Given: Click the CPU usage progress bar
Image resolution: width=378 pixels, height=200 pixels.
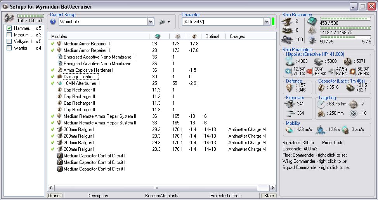Looking at the screenshot, I should coord(345,19).
